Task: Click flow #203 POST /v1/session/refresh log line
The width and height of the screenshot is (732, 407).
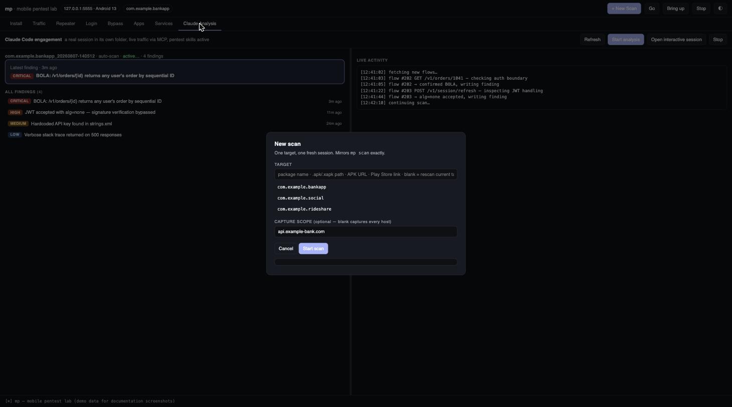Action: tap(451, 91)
